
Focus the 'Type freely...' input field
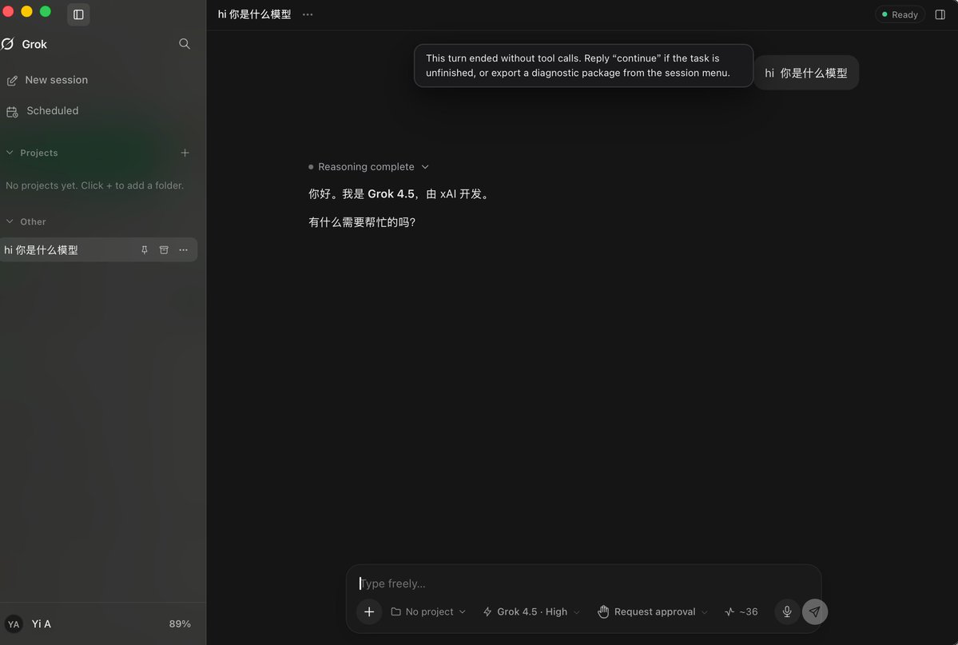583,583
